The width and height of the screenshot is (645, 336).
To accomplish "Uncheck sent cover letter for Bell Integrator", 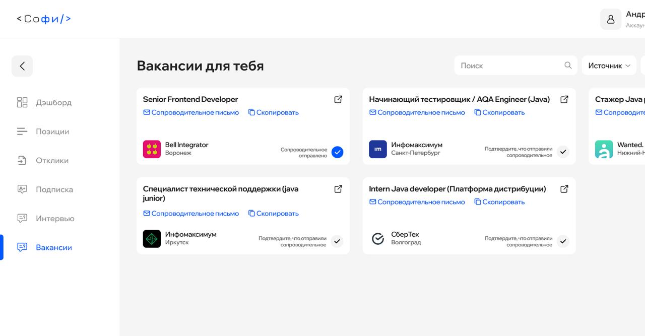I will pyautogui.click(x=337, y=152).
